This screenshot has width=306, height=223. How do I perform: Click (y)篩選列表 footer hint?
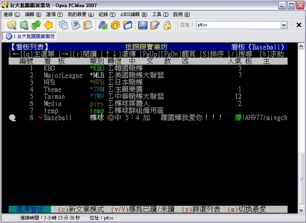pyautogui.click(x=201, y=209)
